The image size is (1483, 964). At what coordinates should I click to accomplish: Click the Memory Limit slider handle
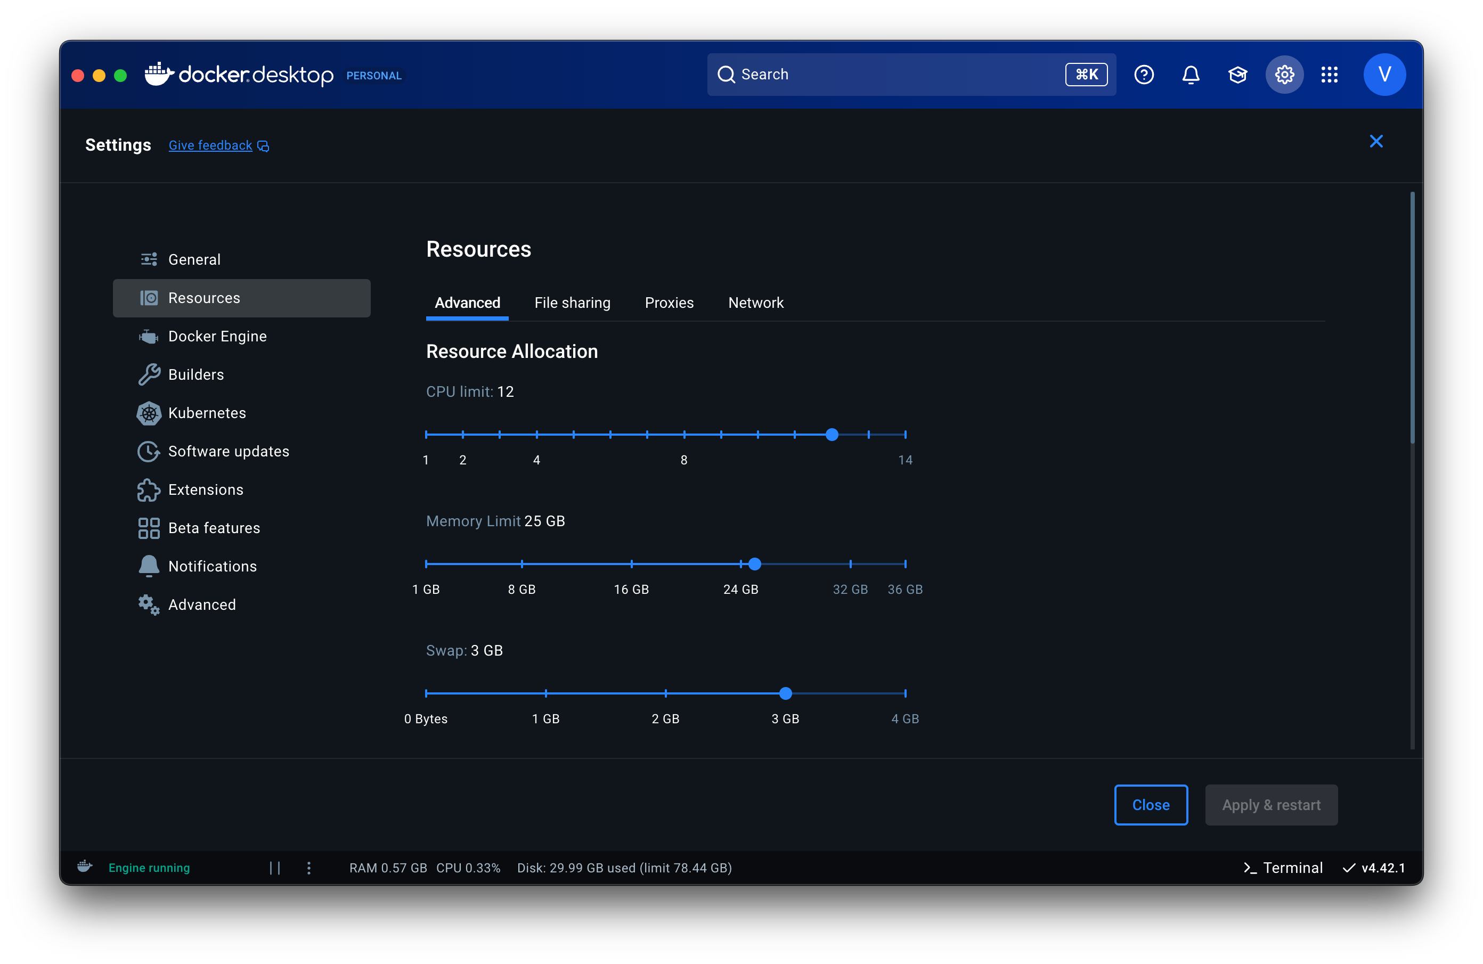point(755,564)
